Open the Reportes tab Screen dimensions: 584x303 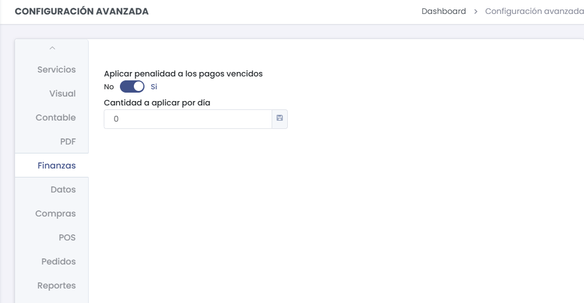point(56,286)
